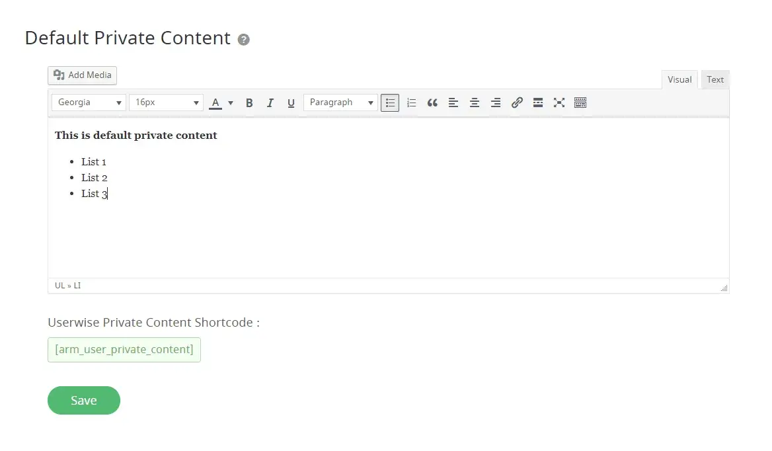This screenshot has height=451, width=772.
Task: Toggle italic formatting
Action: (x=270, y=102)
